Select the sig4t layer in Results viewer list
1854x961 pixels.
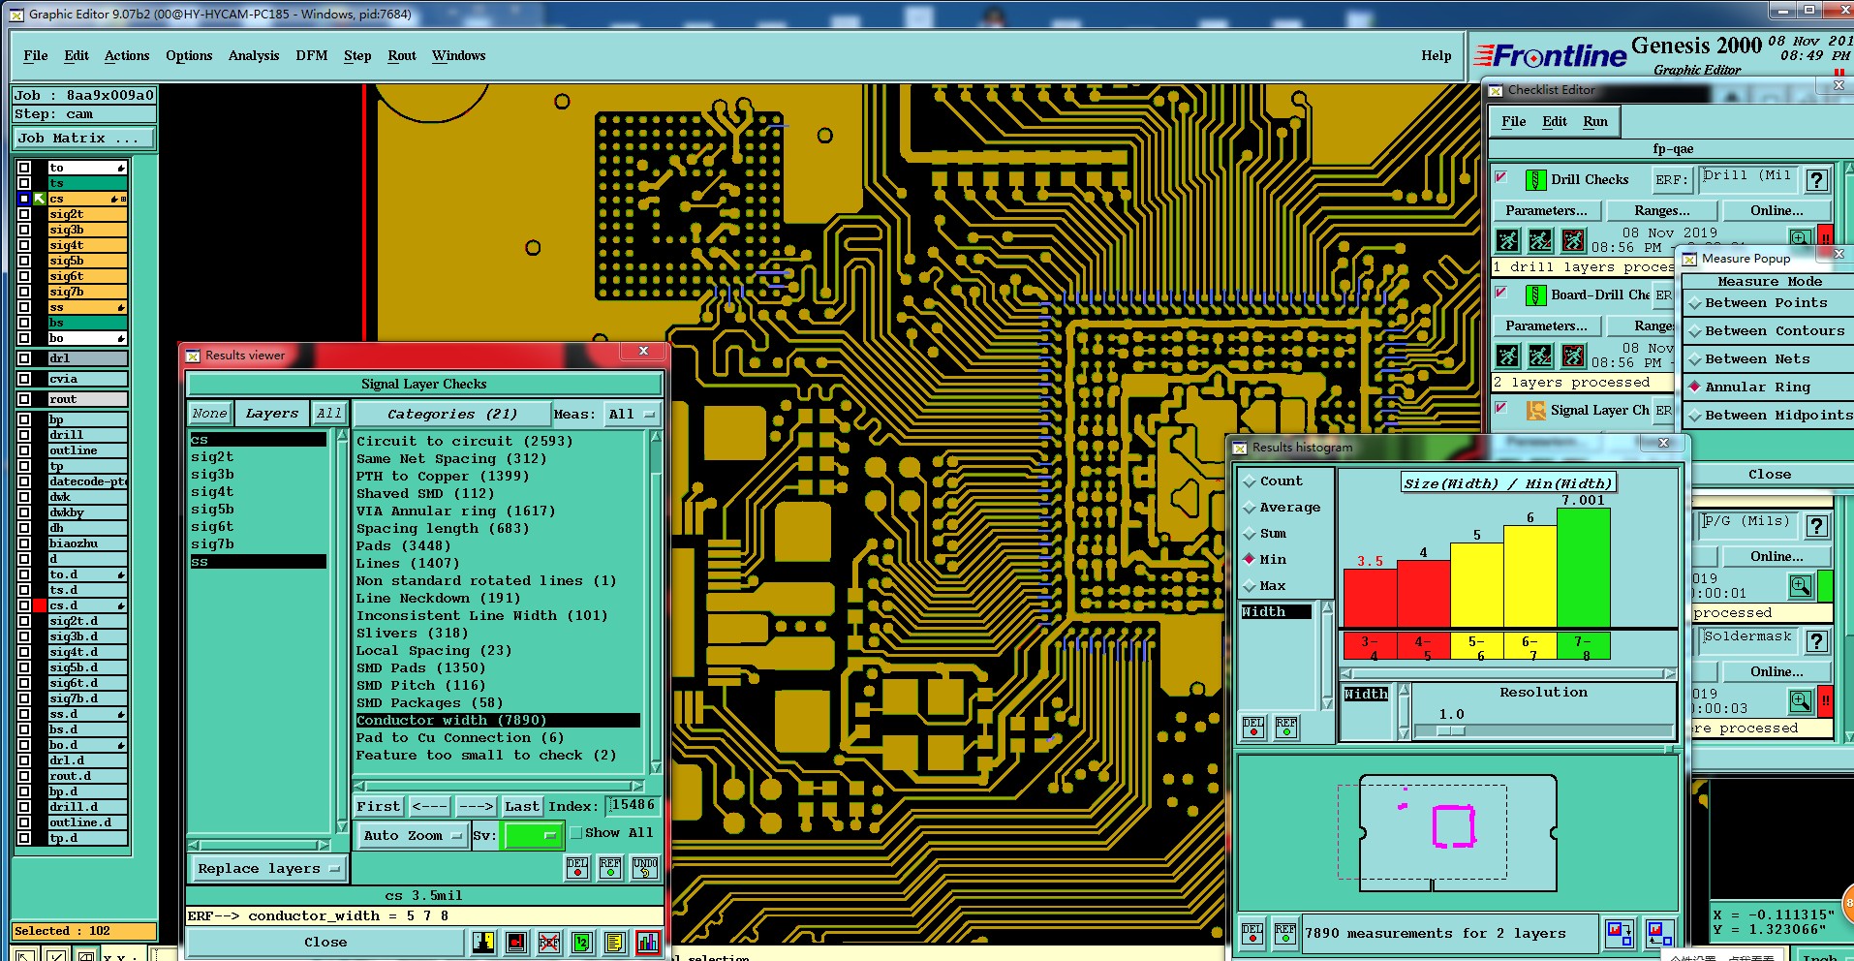click(212, 492)
